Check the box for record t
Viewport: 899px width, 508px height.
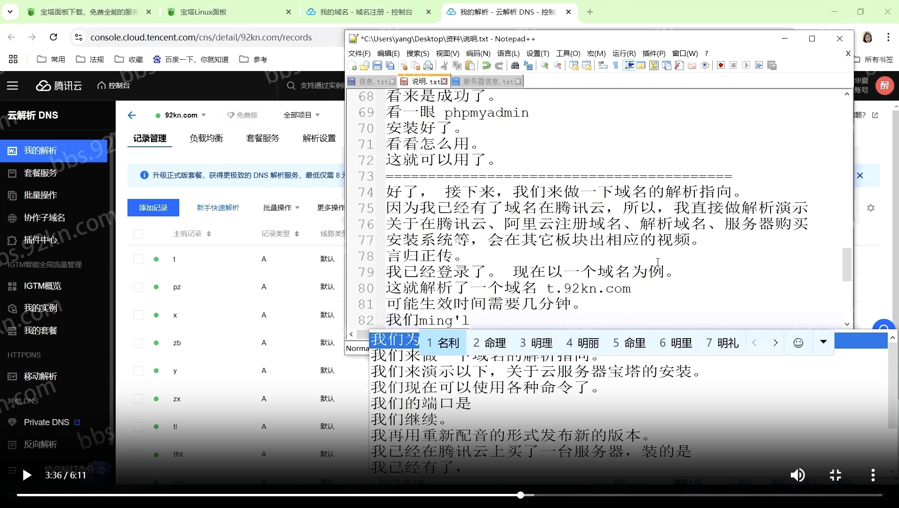pyautogui.click(x=138, y=259)
